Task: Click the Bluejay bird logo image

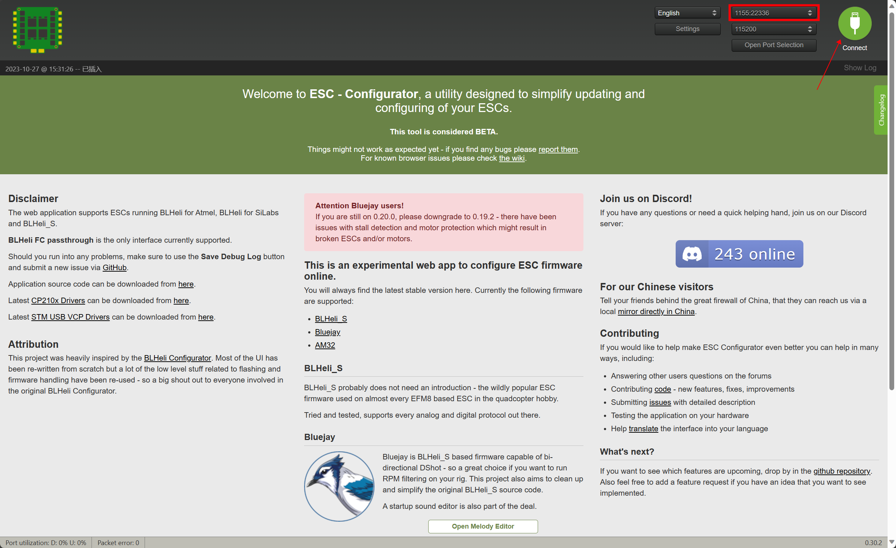Action: coord(339,486)
